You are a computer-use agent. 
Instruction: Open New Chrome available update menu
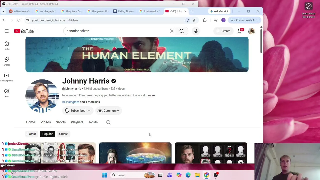click(x=244, y=20)
